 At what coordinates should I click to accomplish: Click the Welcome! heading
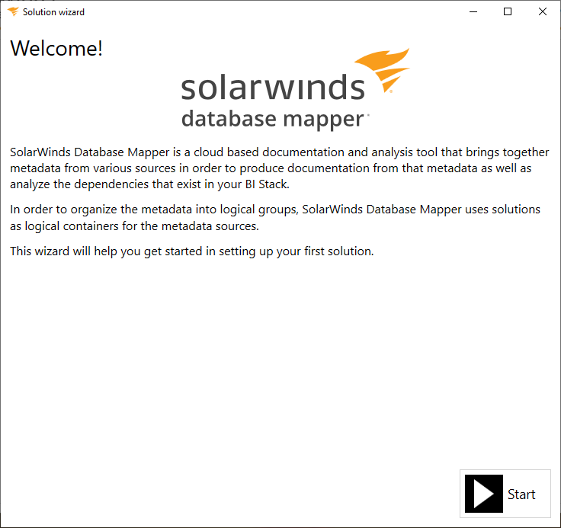(x=56, y=48)
